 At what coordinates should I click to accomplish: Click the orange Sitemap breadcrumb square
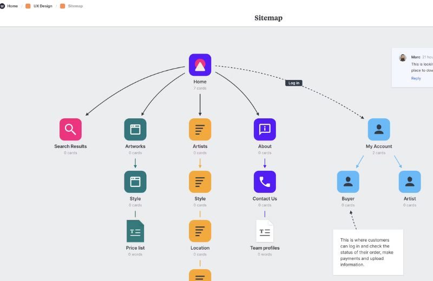62,6
